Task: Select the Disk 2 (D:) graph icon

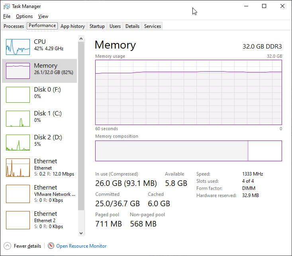Action: click(18, 143)
